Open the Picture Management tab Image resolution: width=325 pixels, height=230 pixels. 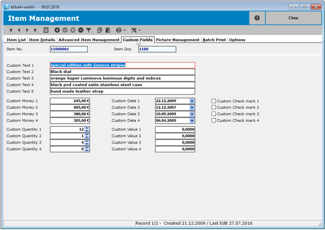[x=177, y=40]
